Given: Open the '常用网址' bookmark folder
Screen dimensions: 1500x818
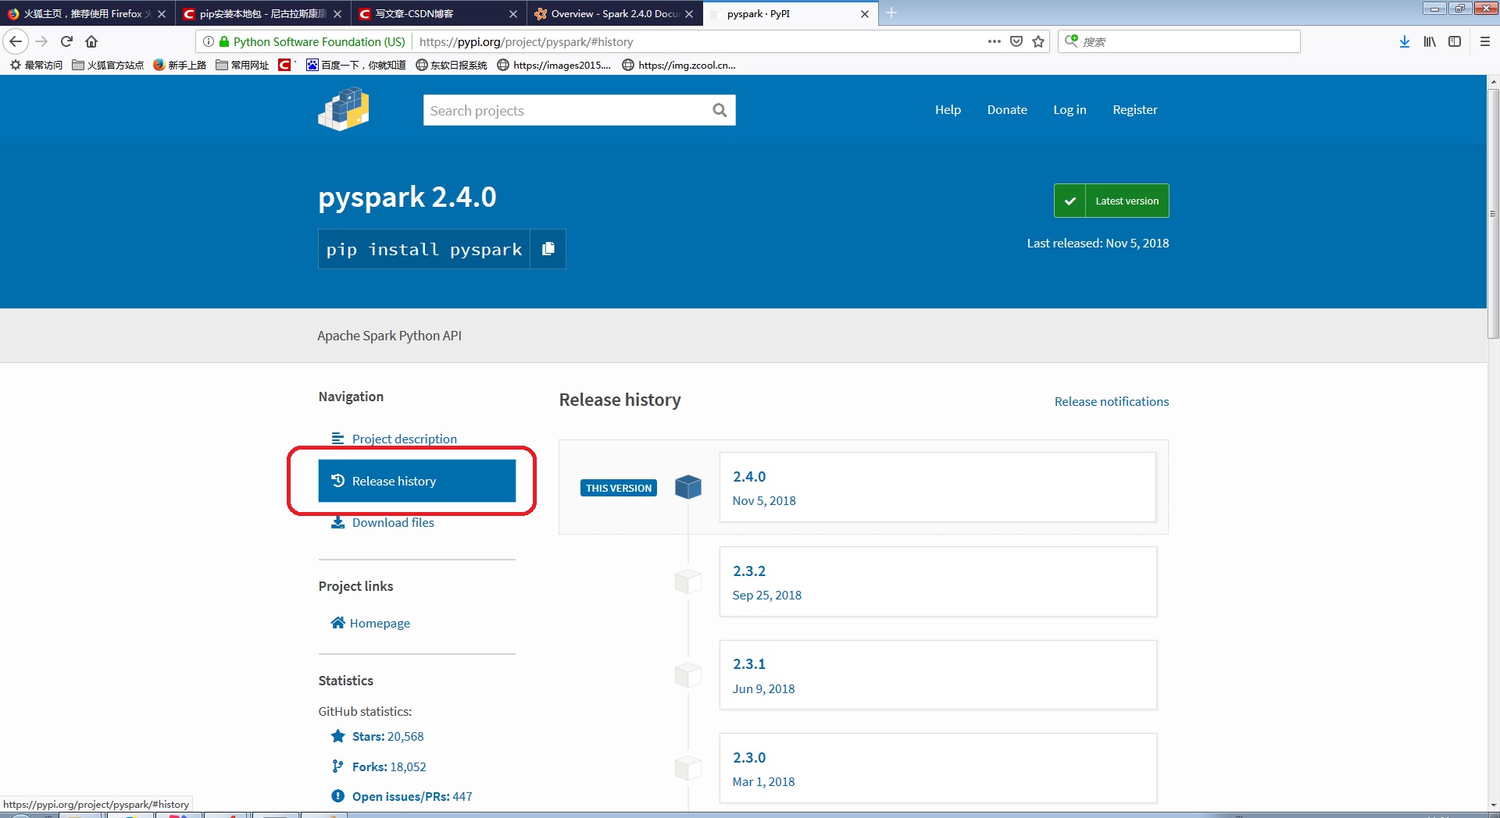Looking at the screenshot, I should point(242,65).
